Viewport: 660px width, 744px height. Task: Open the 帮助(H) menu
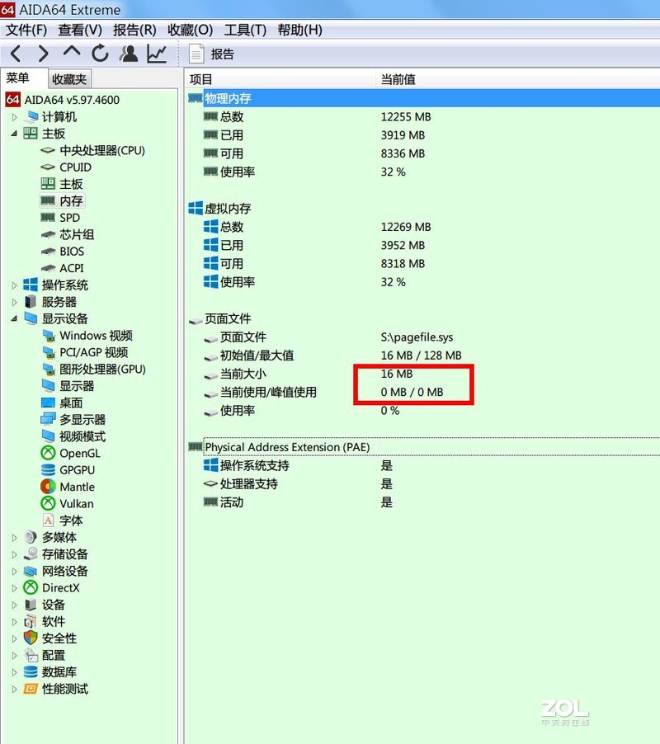point(299,30)
